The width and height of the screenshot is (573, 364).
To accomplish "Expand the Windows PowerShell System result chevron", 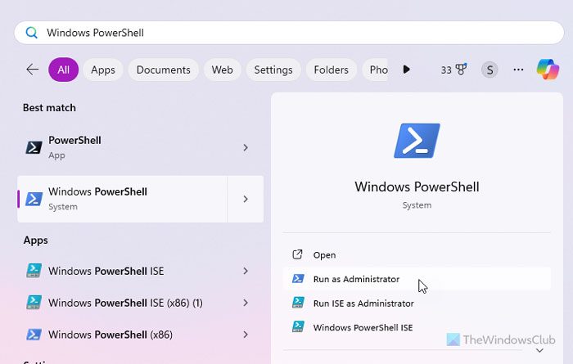I will coord(246,199).
